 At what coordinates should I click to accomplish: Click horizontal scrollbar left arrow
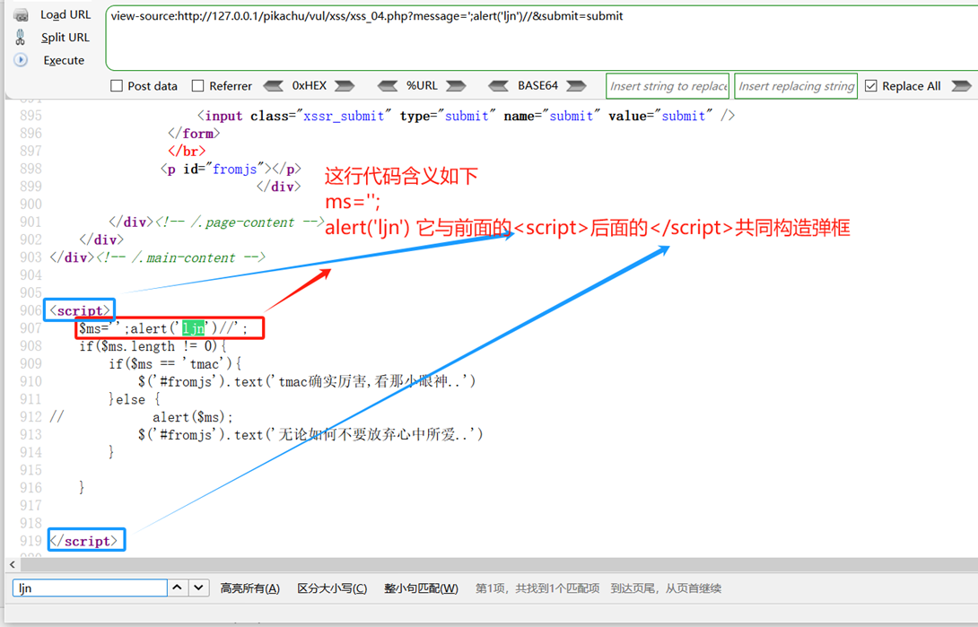(13, 565)
